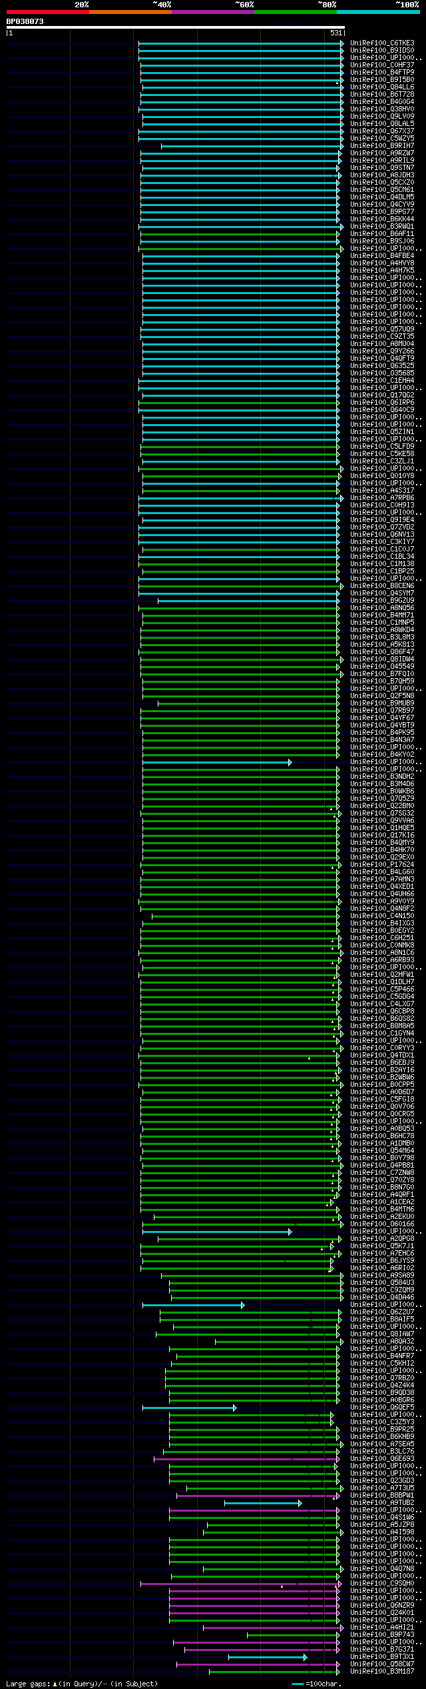Click on UniRef100_Q4CYV9
The width and height of the screenshot is (426, 1689).
pyautogui.click(x=382, y=205)
